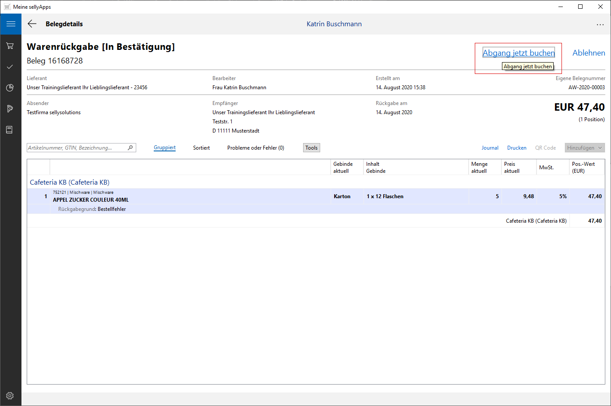Image resolution: width=611 pixels, height=406 pixels.
Task: Open the hamburger navigation menu
Action: 11,24
